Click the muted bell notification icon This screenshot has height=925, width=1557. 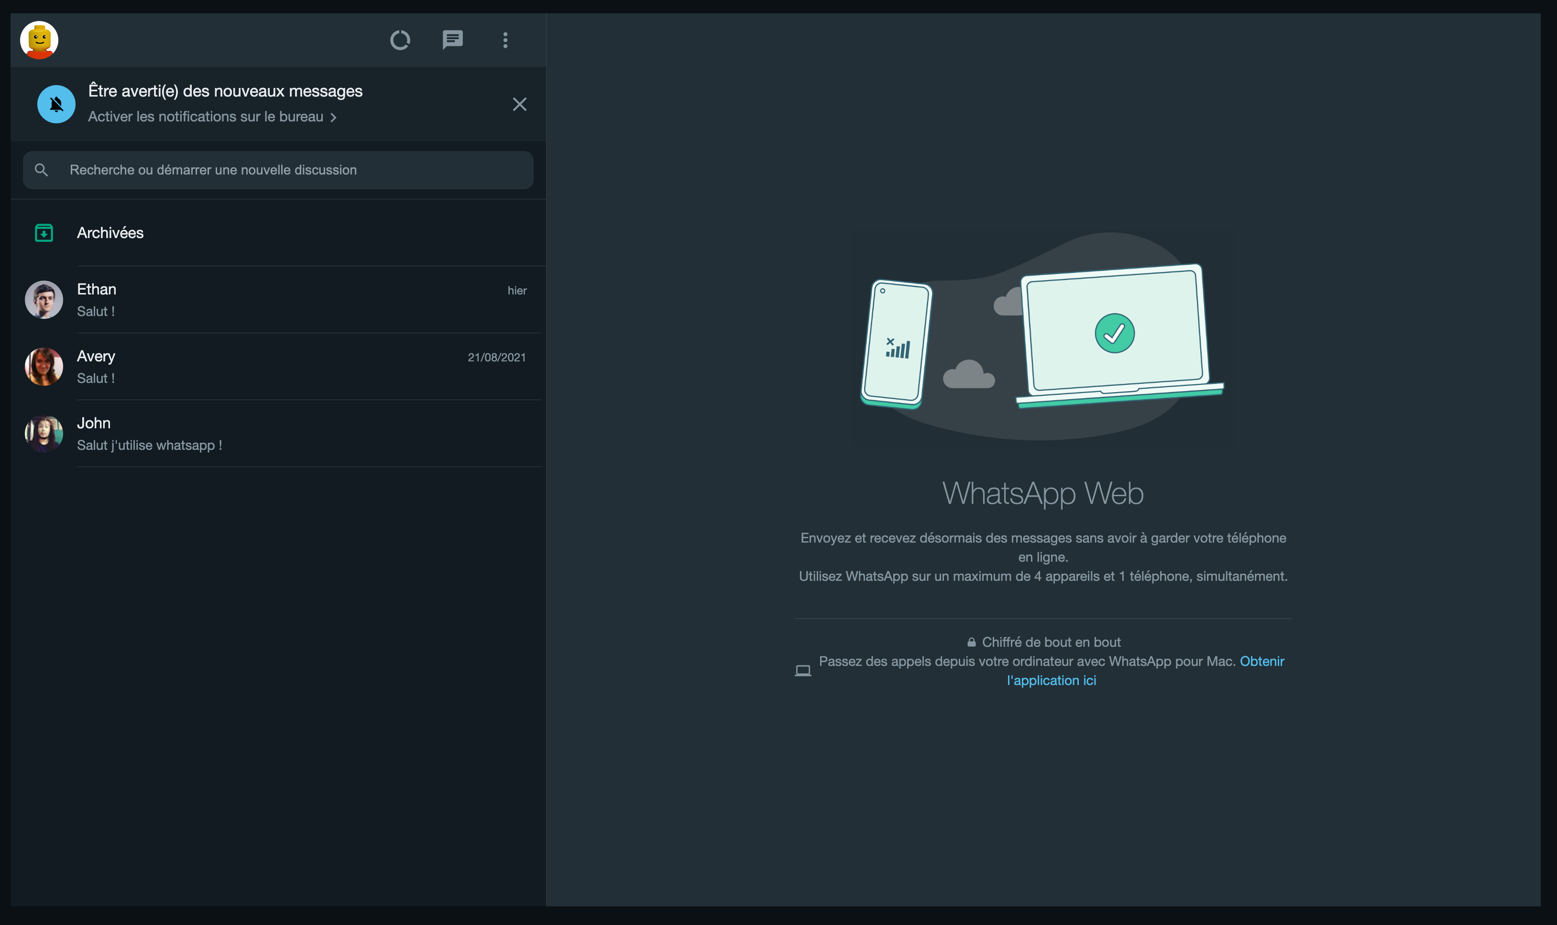point(56,104)
